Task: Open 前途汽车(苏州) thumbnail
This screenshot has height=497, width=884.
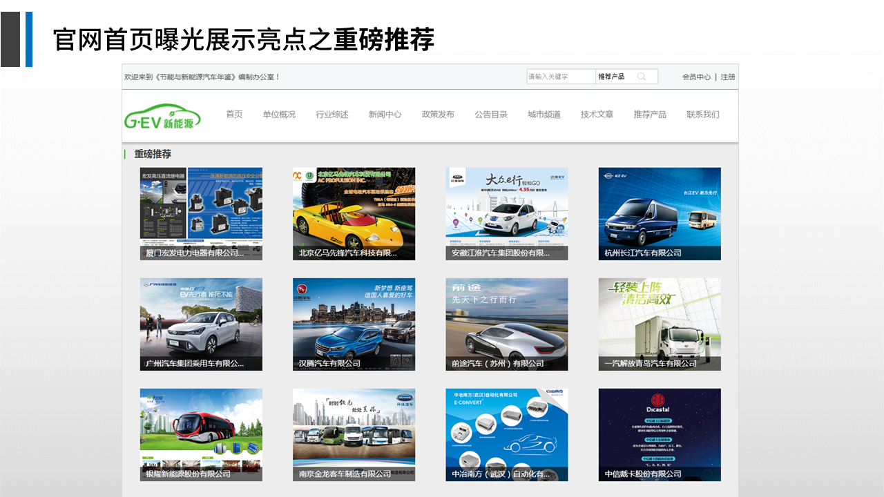Action: [x=507, y=324]
